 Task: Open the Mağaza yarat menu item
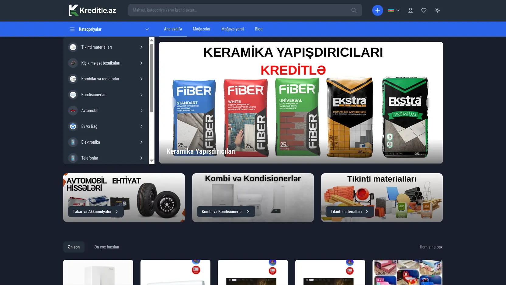[x=233, y=29]
